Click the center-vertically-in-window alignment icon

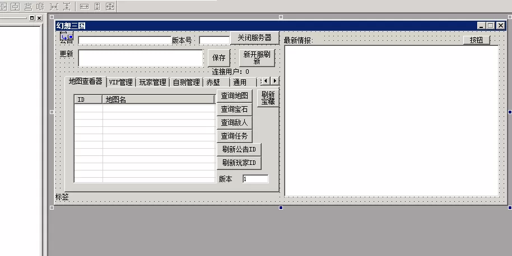coord(15,6)
